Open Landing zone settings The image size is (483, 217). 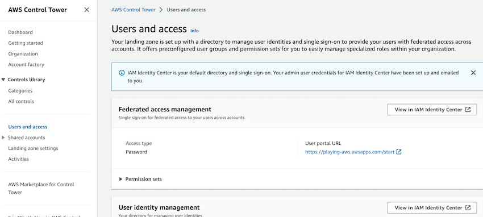click(x=33, y=148)
